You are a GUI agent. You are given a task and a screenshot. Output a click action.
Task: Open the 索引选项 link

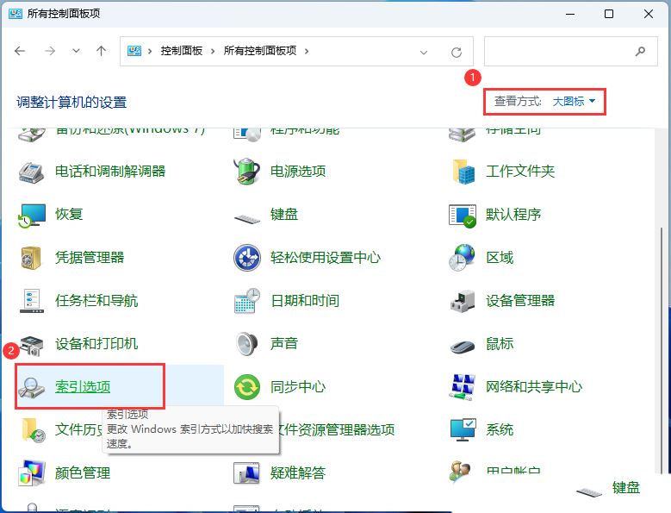[x=83, y=386]
